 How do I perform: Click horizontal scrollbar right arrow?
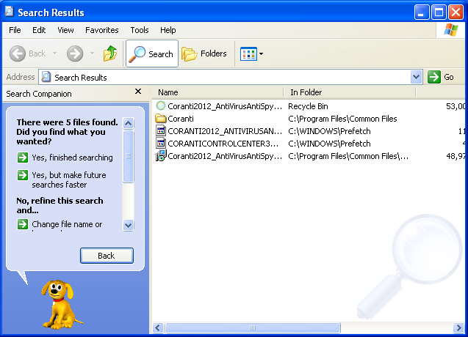(x=458, y=327)
